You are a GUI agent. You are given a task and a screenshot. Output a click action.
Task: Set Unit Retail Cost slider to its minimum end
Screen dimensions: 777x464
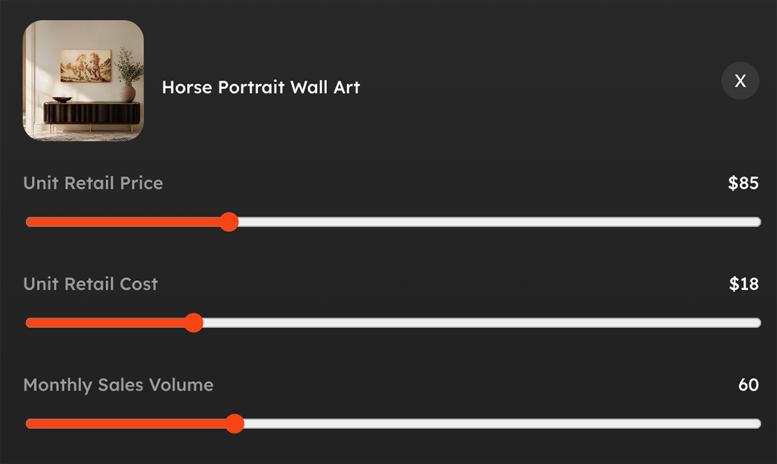28,322
